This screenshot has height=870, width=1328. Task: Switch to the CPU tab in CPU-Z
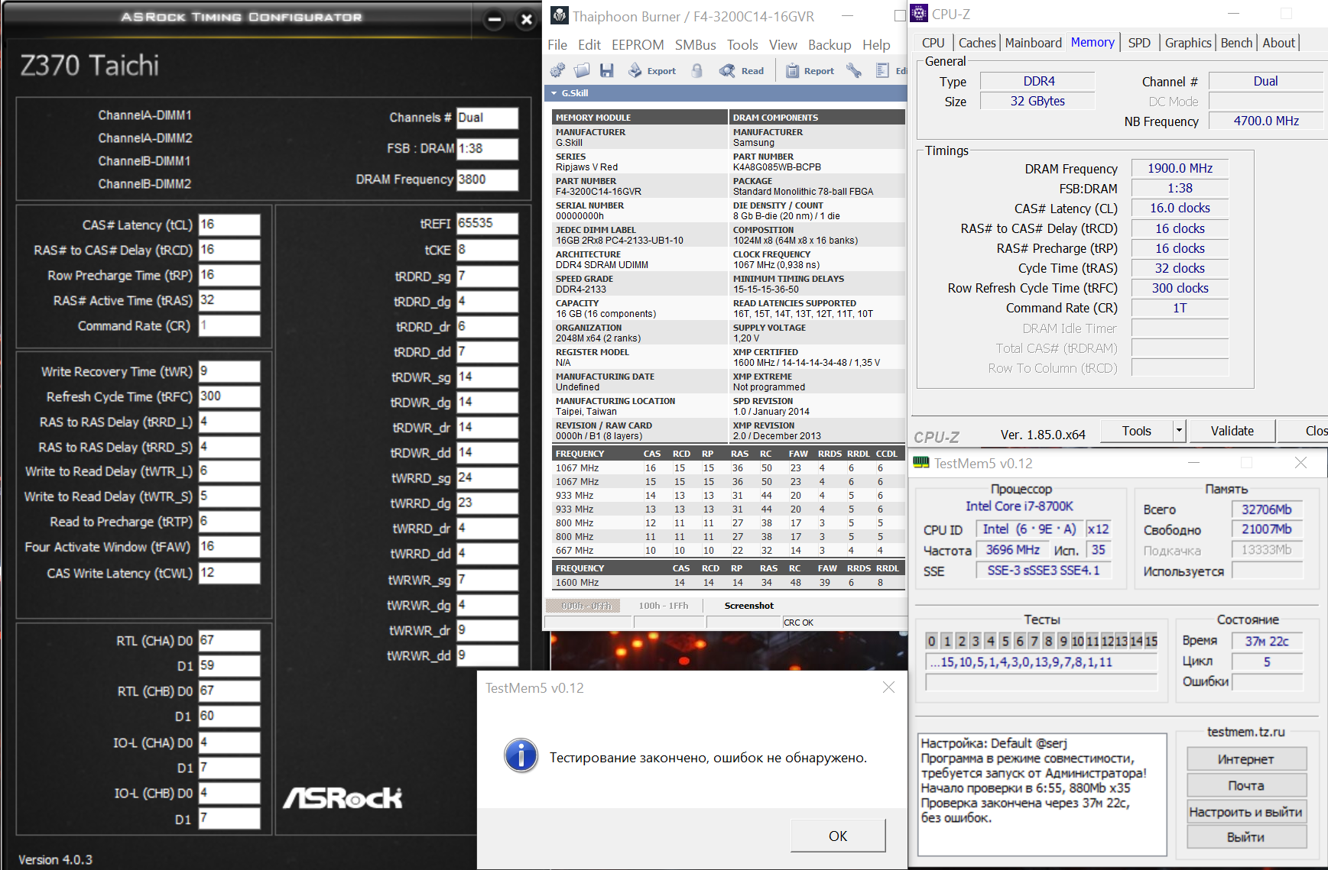(933, 43)
